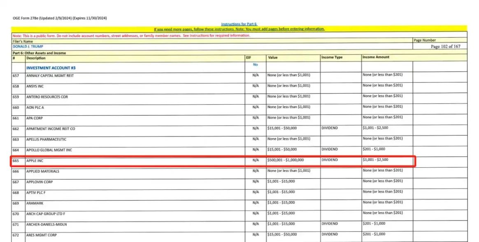Select the ANSYS INC description cell

tap(35, 87)
